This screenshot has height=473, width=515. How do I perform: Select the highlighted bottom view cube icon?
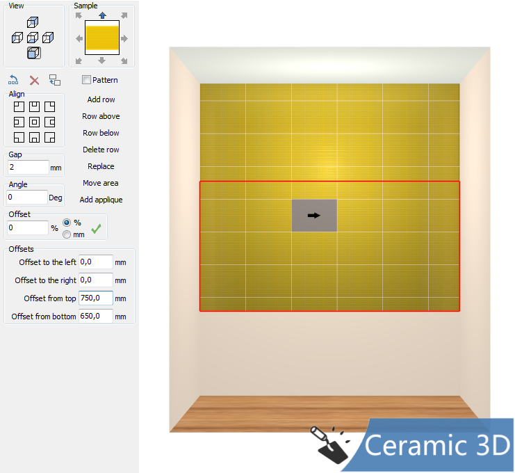tap(34, 53)
